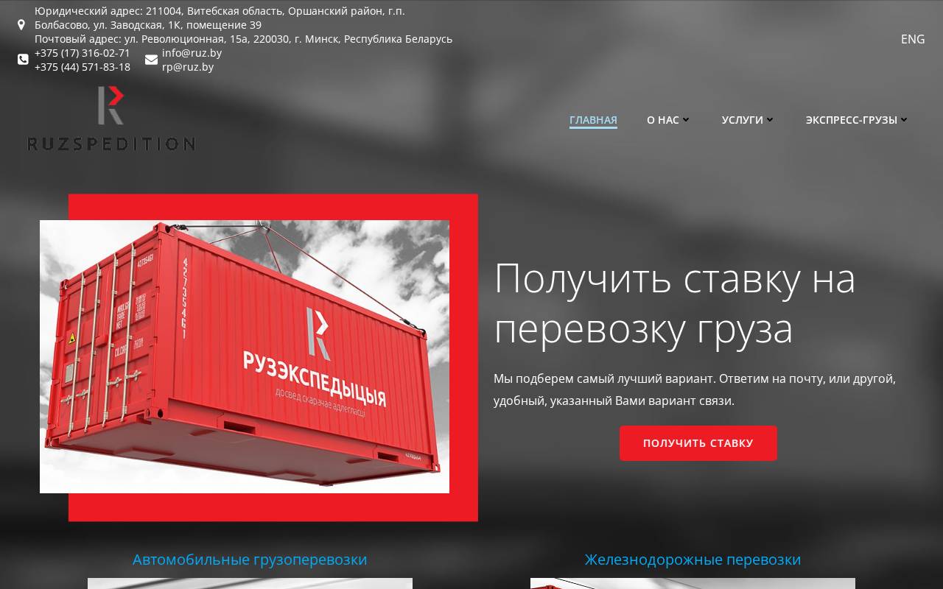Open the ГЛАВНАЯ menu item
The image size is (943, 589).
[x=593, y=119]
